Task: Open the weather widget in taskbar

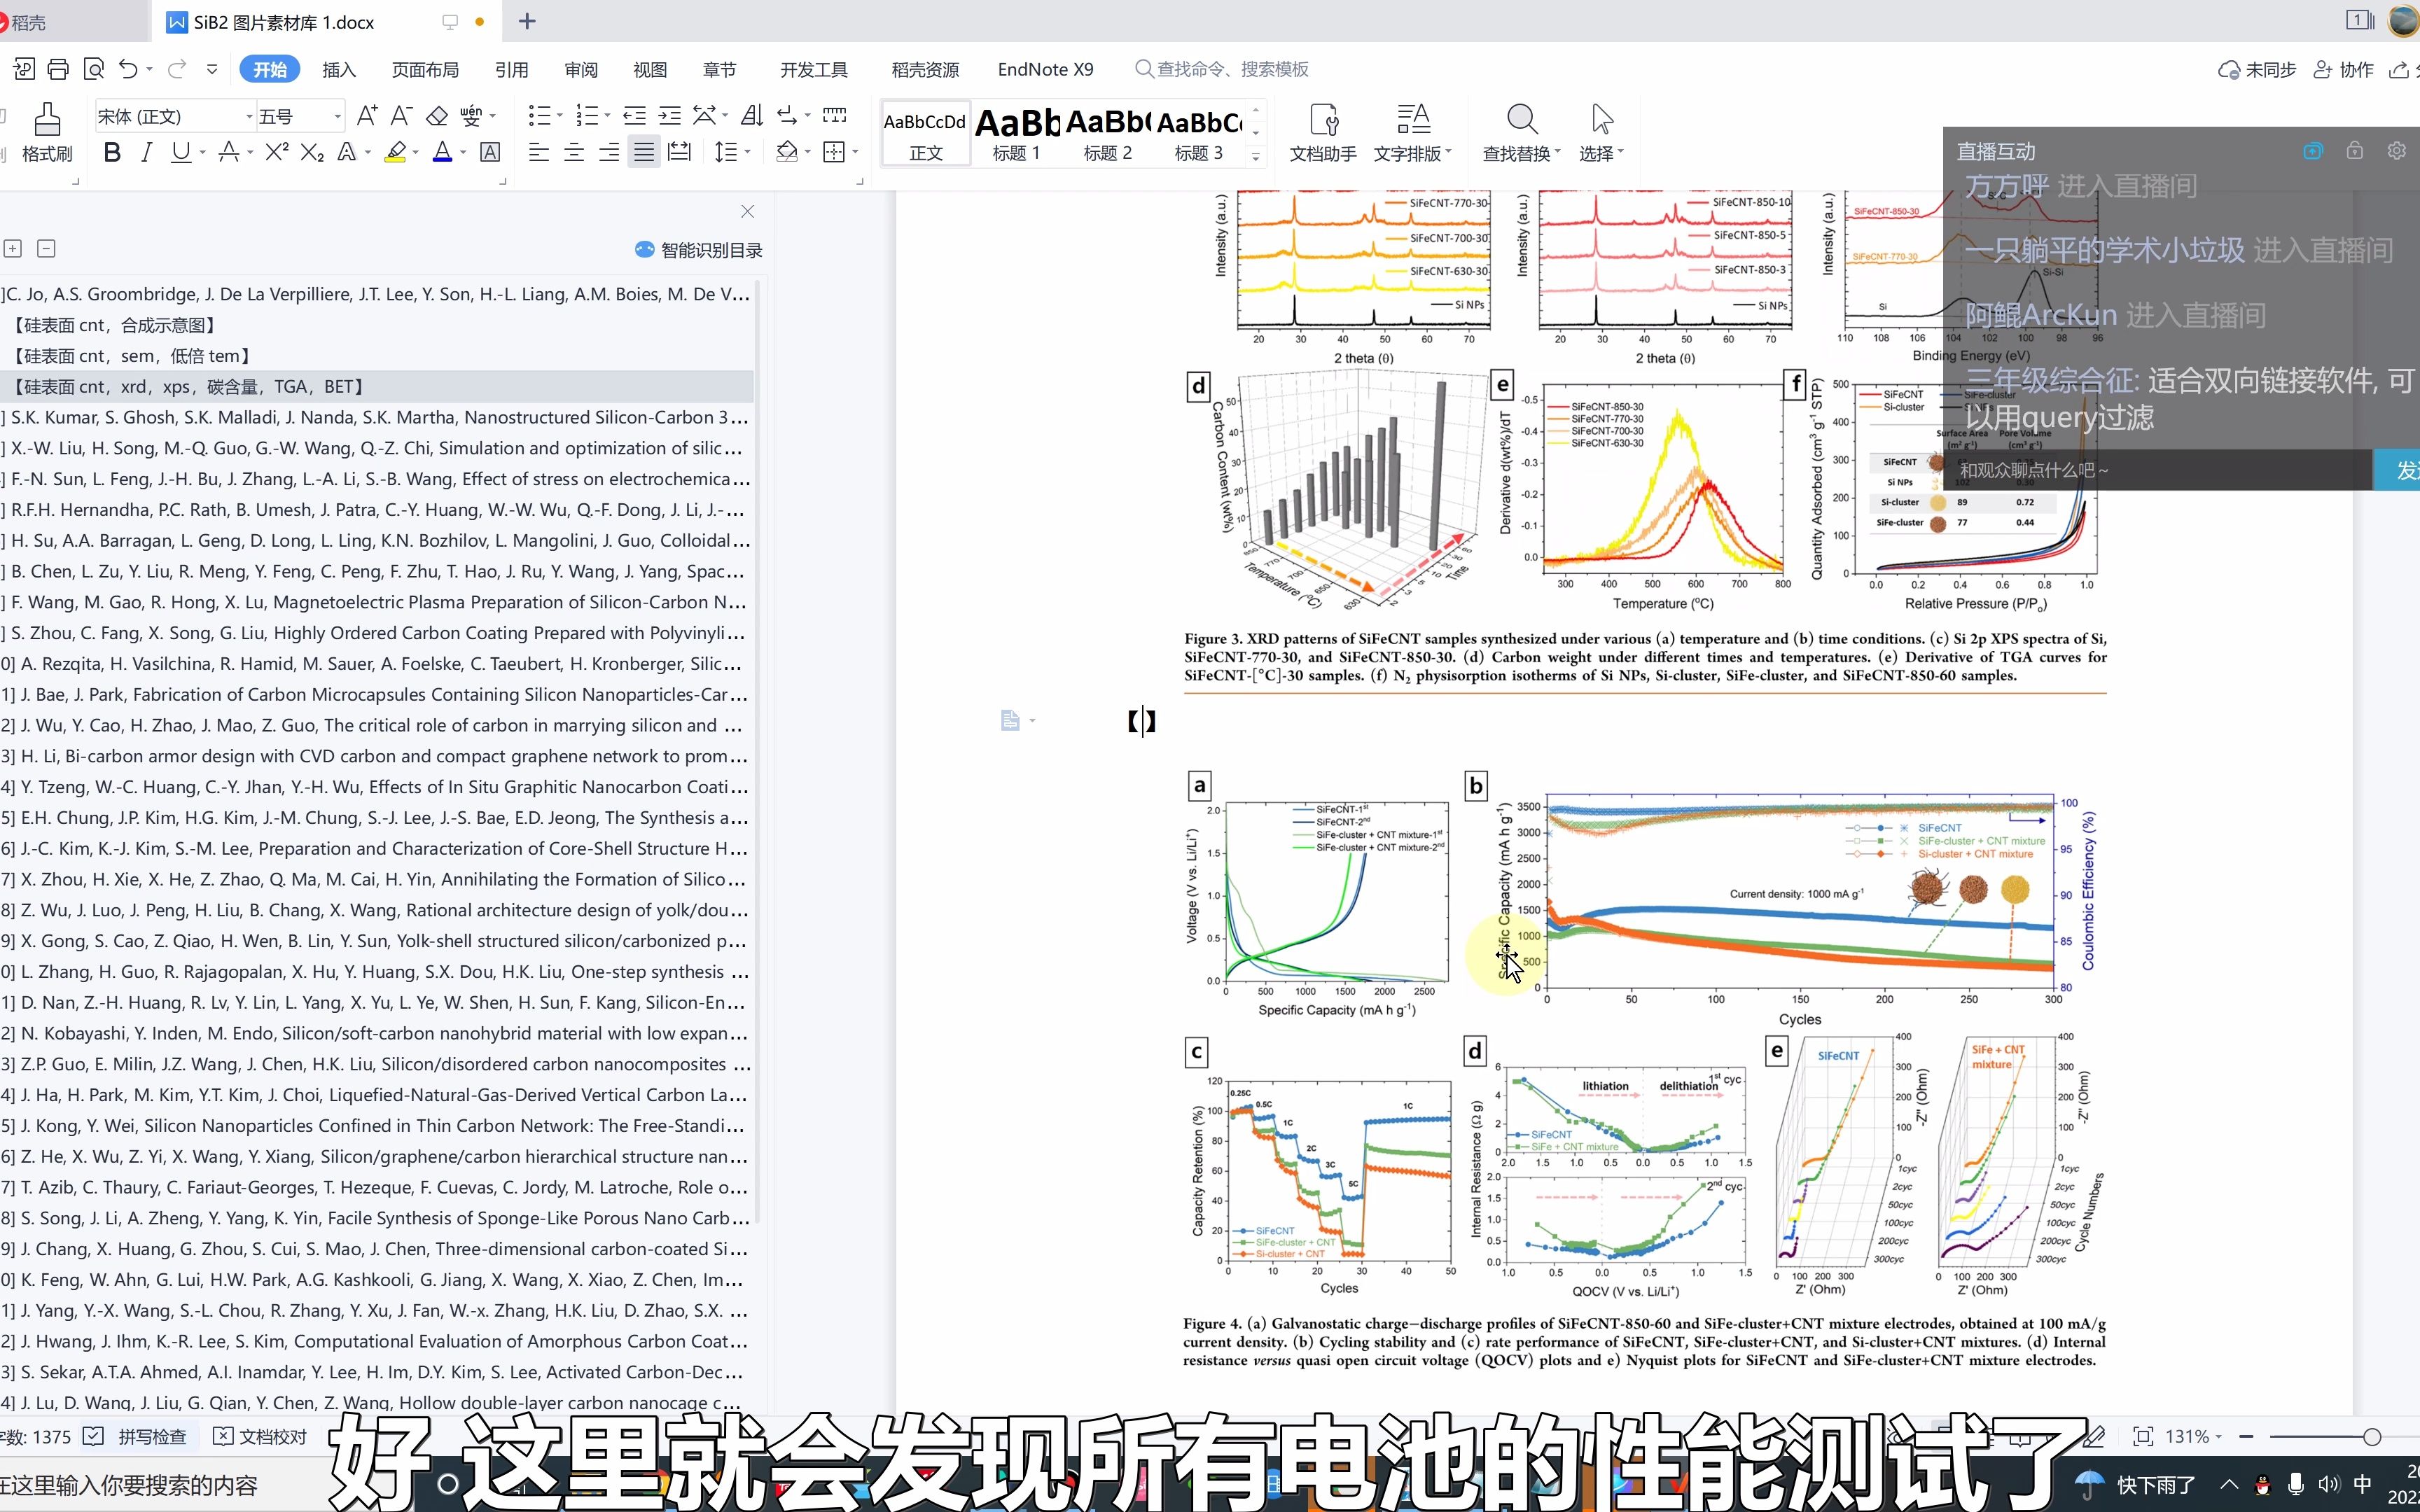Action: [2136, 1485]
